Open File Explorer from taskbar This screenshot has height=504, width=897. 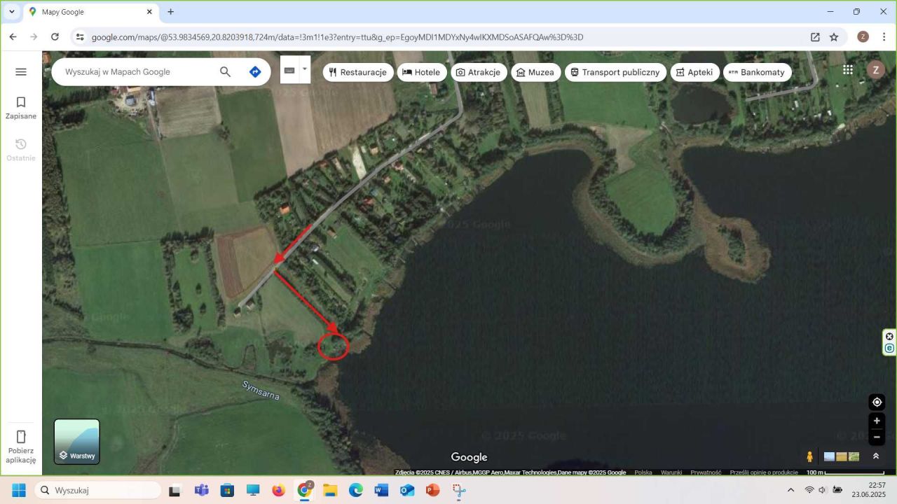(x=330, y=490)
